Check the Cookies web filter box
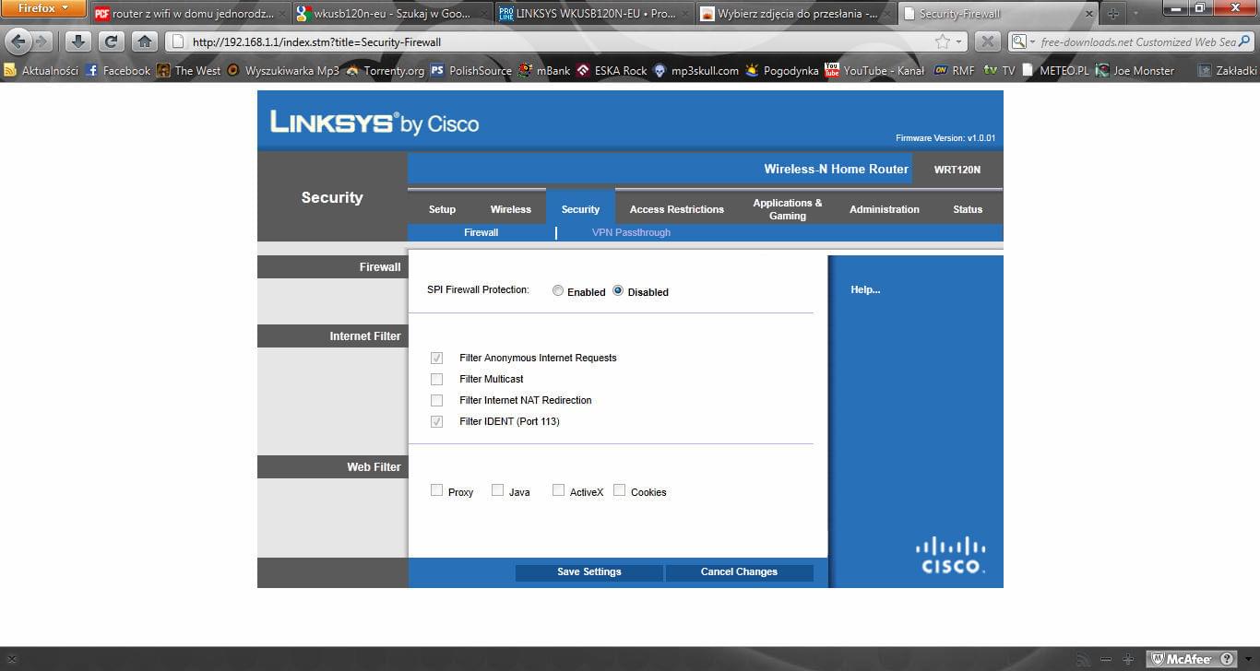Viewport: 1260px width, 671px height. pos(620,490)
